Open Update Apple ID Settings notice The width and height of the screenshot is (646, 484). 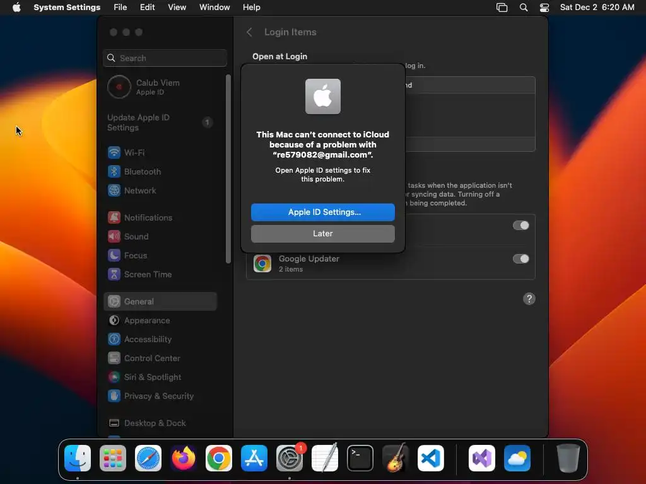point(161,123)
